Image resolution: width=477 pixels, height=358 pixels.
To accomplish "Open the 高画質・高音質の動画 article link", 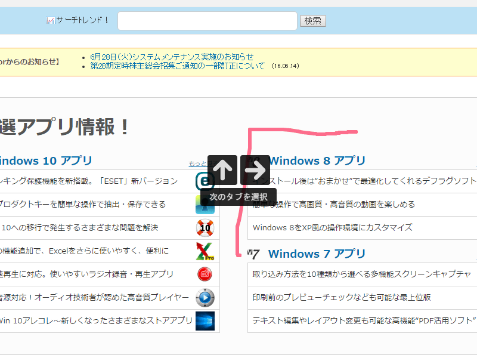I will point(334,204).
